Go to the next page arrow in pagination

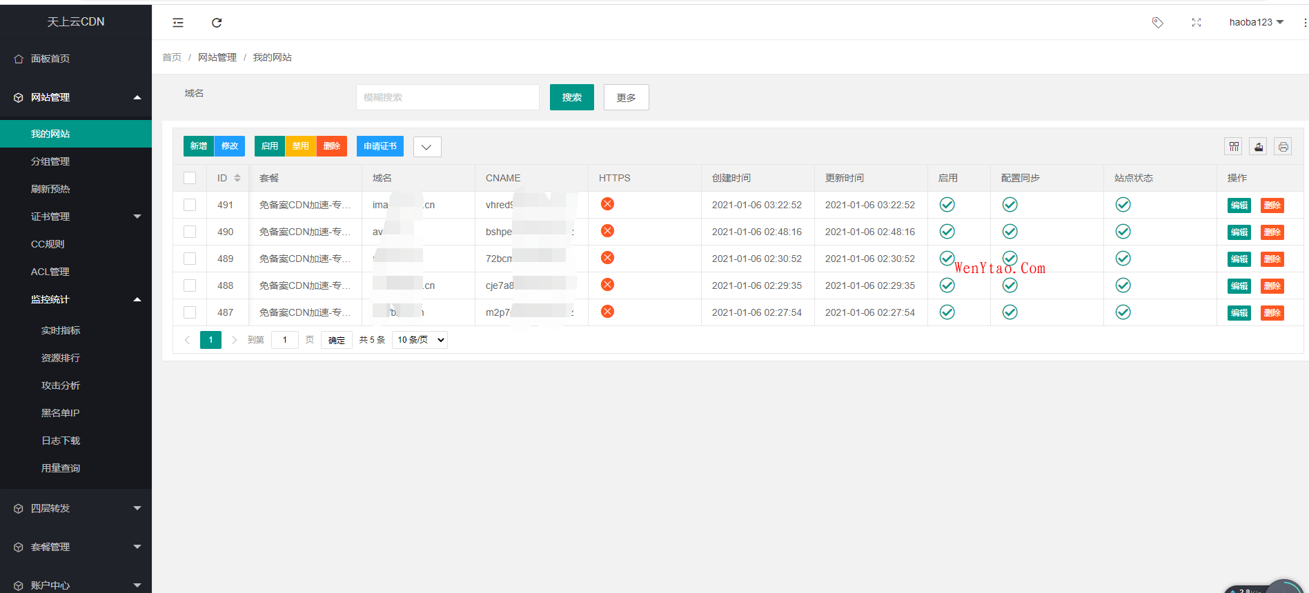click(x=234, y=340)
